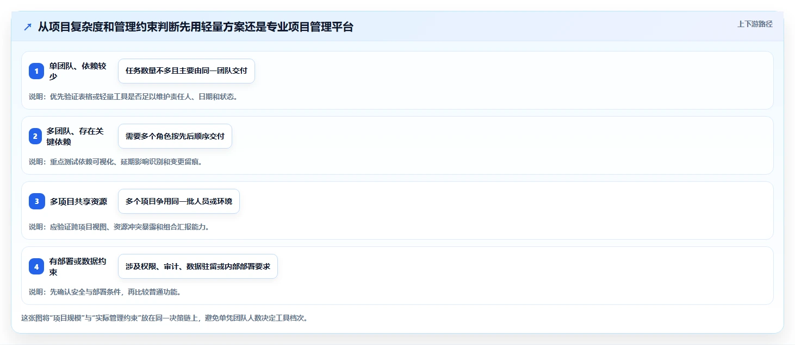The image size is (795, 345).
Task: Click the step 2 number badge
Action: click(x=35, y=136)
